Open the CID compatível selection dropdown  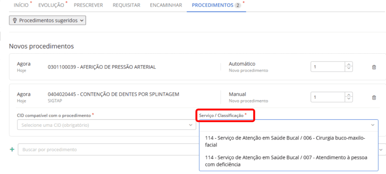click(x=107, y=125)
